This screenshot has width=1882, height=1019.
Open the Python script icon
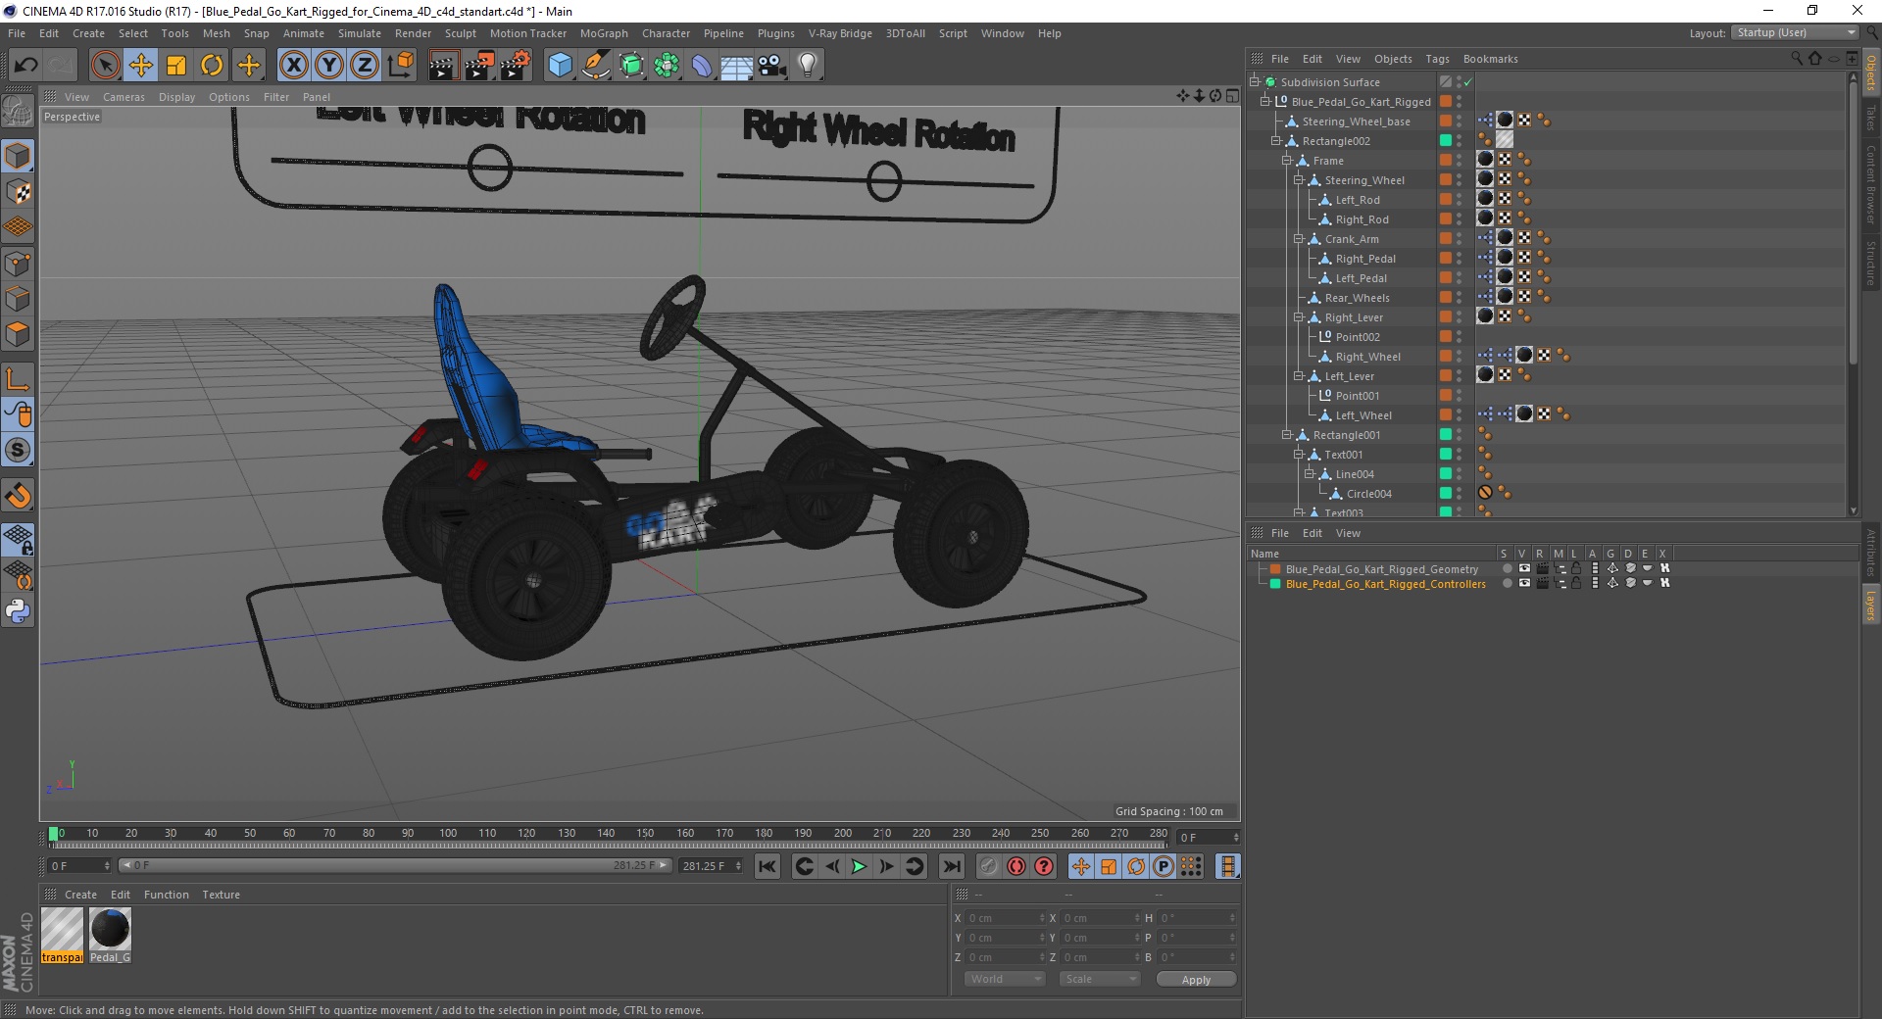(18, 611)
